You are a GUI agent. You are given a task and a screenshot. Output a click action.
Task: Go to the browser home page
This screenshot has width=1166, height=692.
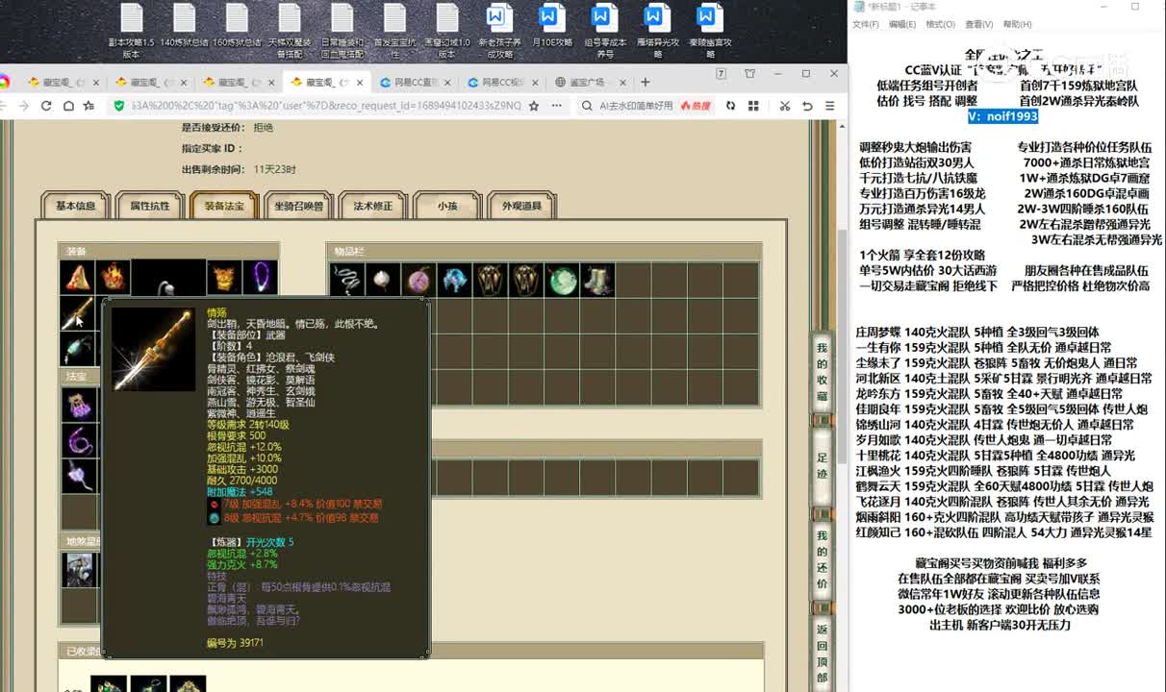coord(67,106)
